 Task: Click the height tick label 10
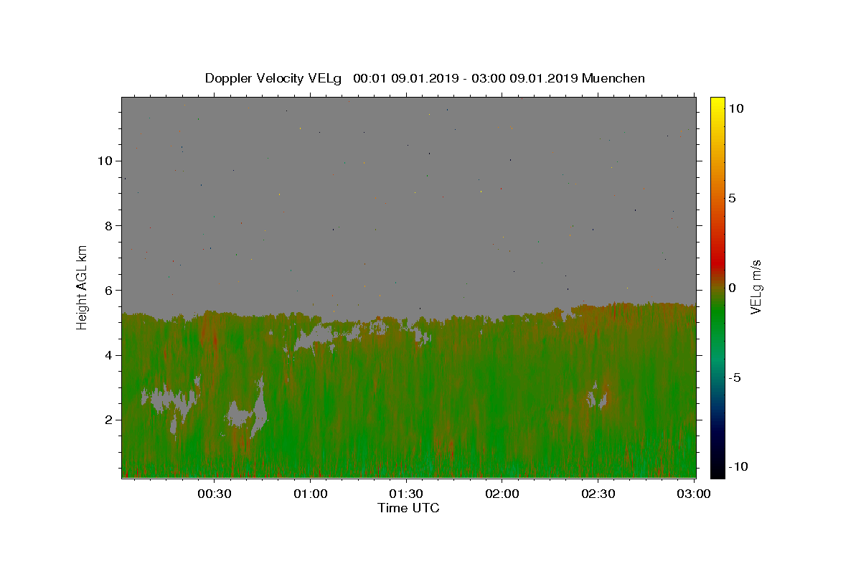pyautogui.click(x=105, y=161)
